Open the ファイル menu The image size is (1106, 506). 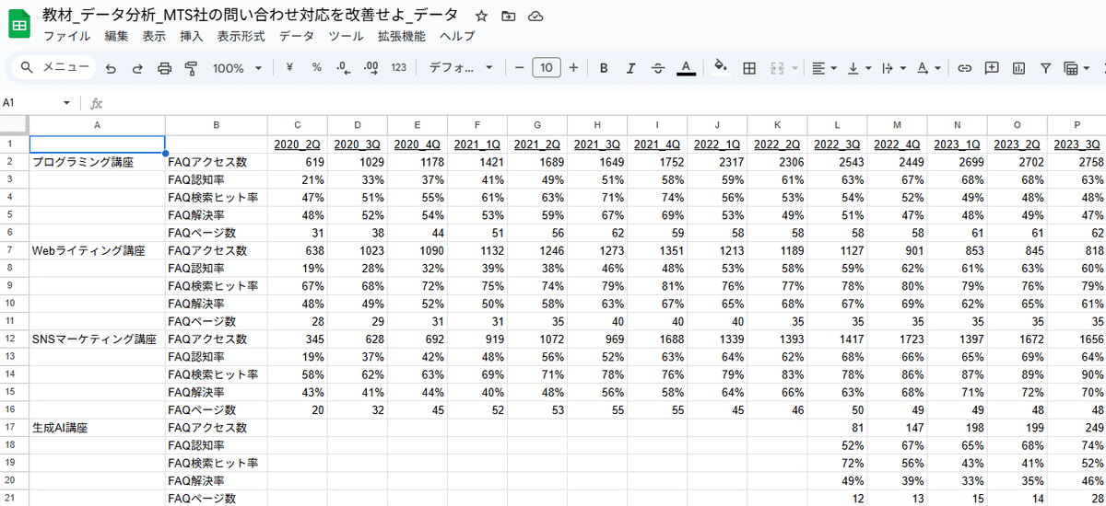[66, 37]
